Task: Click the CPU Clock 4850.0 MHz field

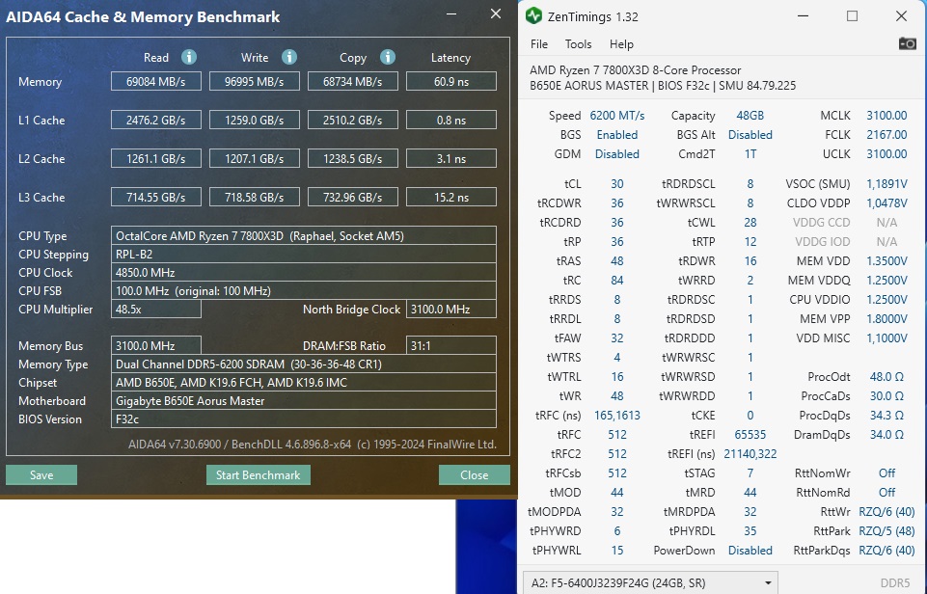Action: tap(303, 273)
